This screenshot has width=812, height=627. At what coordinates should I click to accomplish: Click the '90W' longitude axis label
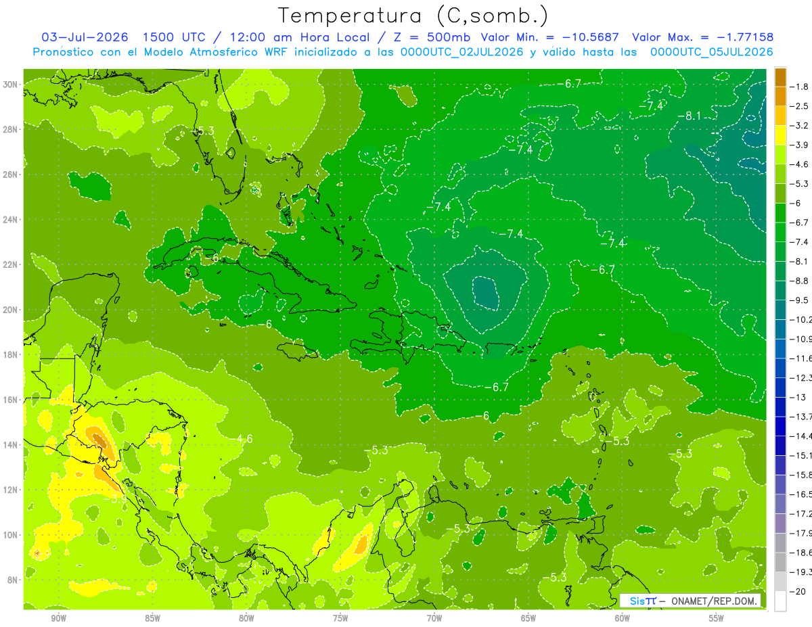tap(58, 618)
